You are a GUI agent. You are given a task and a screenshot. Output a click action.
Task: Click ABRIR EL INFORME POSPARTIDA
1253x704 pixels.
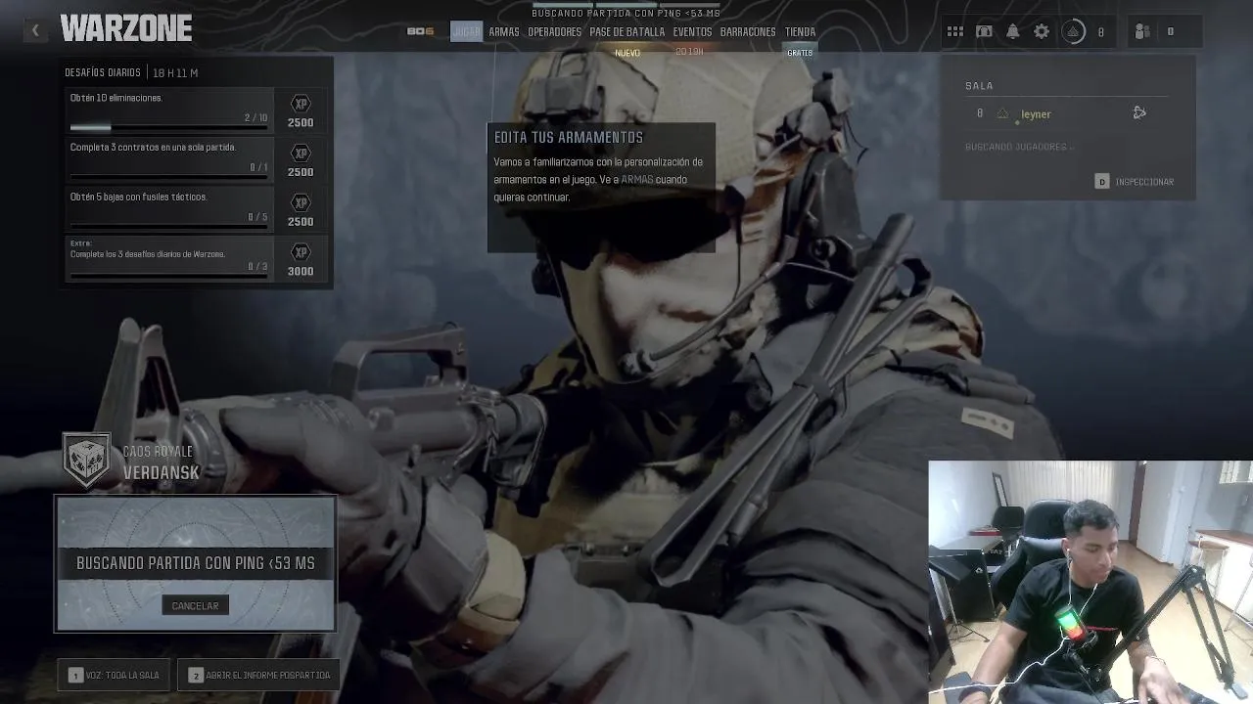tap(259, 675)
